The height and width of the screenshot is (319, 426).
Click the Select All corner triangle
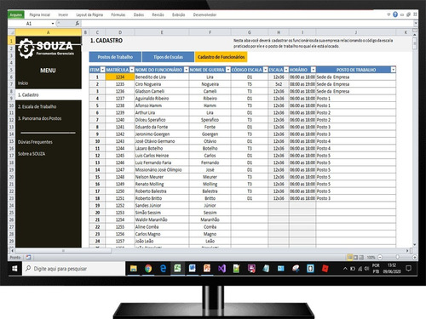(12, 32)
